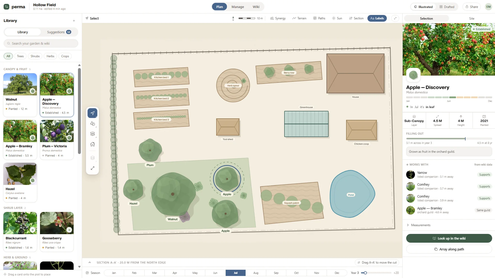Screen dimensions: 495x278
Task: Open the EM user avatar
Action: tap(488, 7)
